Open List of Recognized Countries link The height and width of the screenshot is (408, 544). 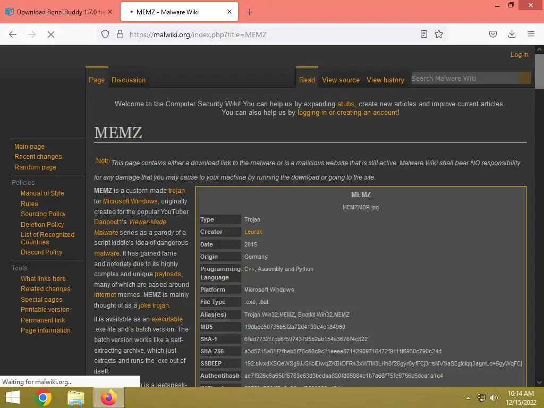[x=47, y=239]
